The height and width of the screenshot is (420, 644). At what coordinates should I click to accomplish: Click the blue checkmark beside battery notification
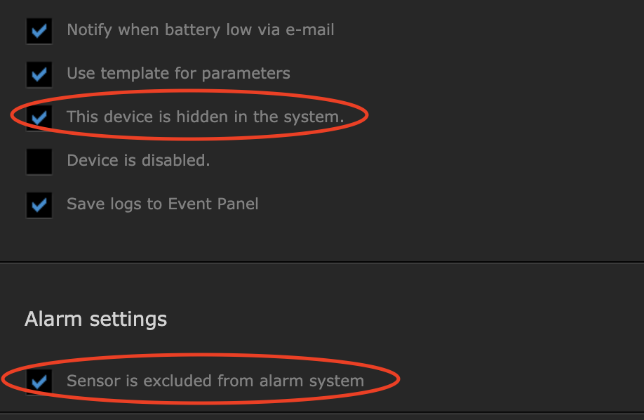click(x=39, y=31)
